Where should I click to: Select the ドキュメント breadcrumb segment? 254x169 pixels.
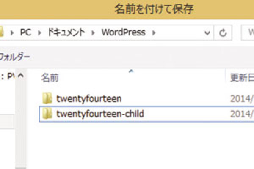[66, 33]
